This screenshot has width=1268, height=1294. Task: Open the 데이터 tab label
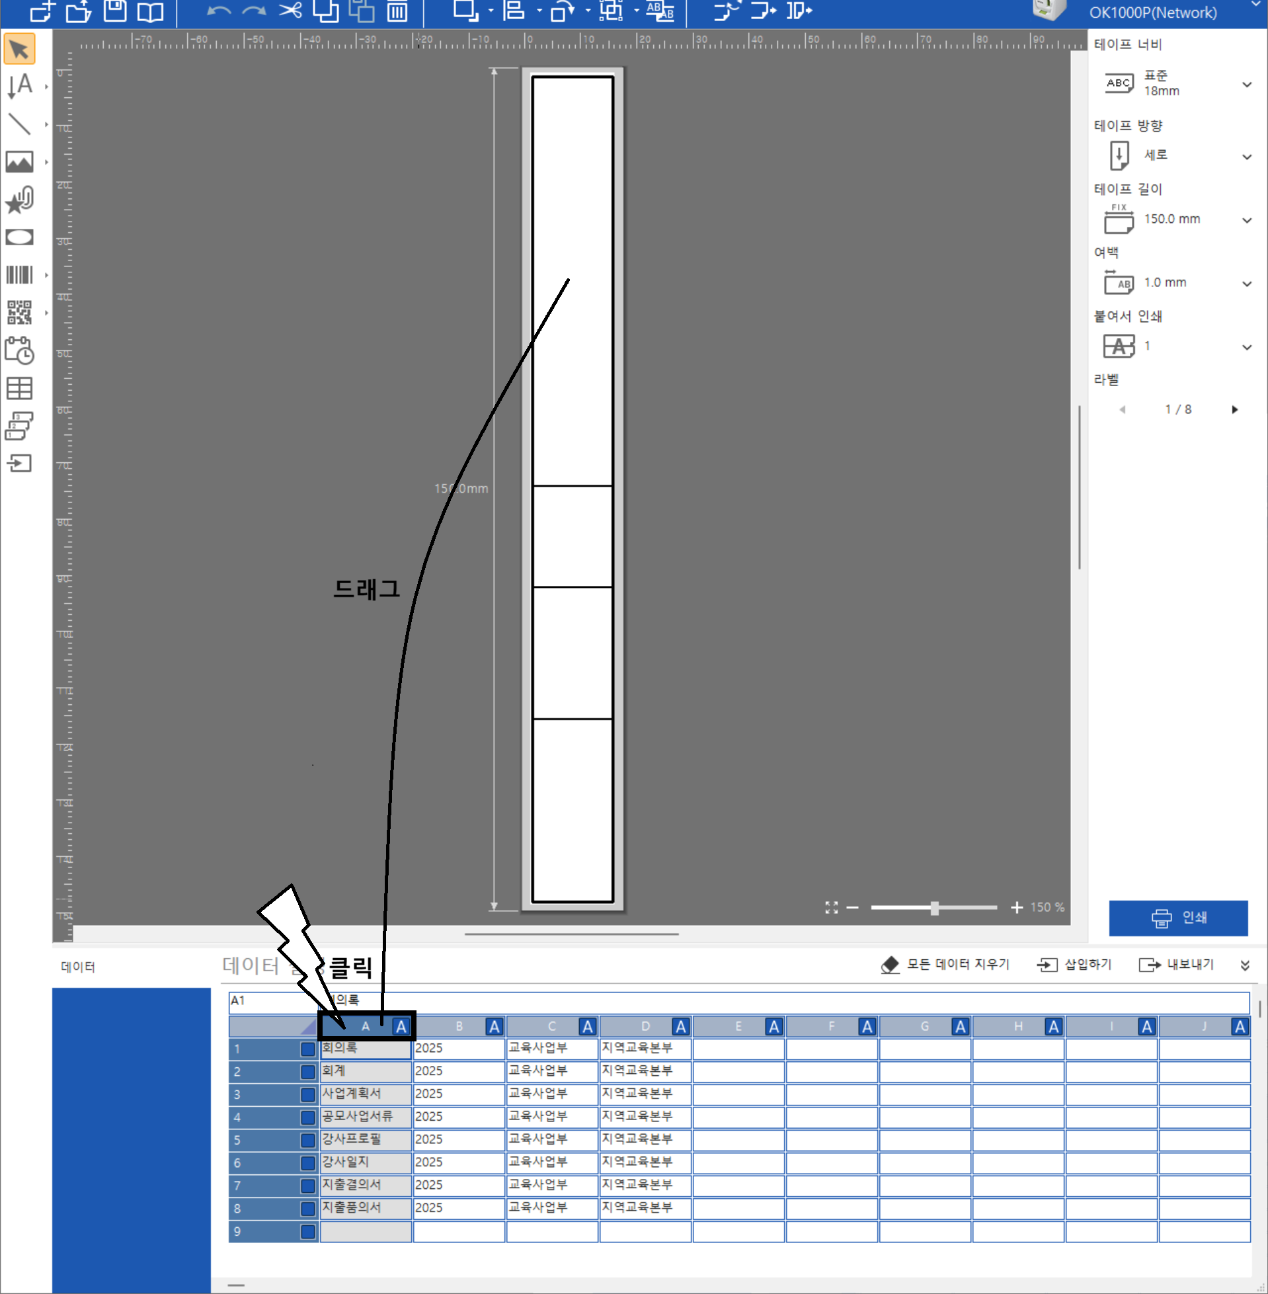point(78,967)
